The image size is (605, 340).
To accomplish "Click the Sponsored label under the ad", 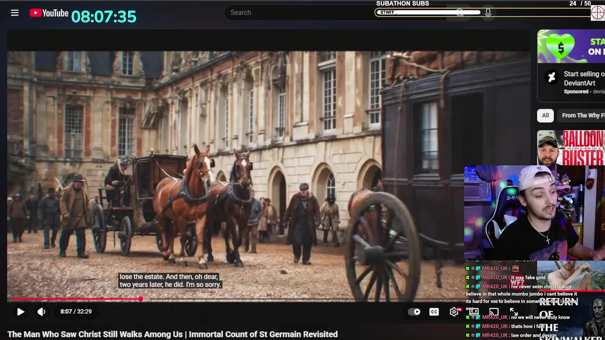I will (576, 92).
